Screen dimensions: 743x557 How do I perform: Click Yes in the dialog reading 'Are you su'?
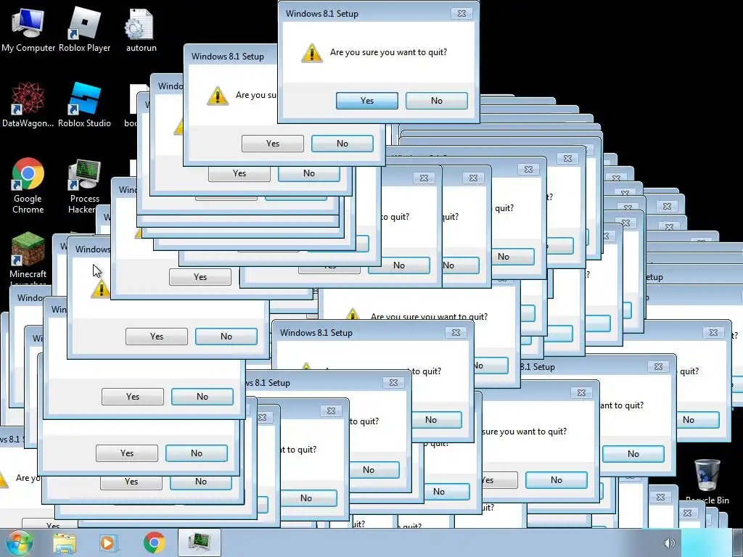pos(273,144)
